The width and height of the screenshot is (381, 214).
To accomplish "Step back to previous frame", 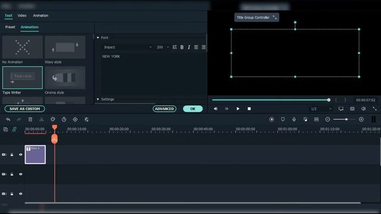I will pos(216,109).
